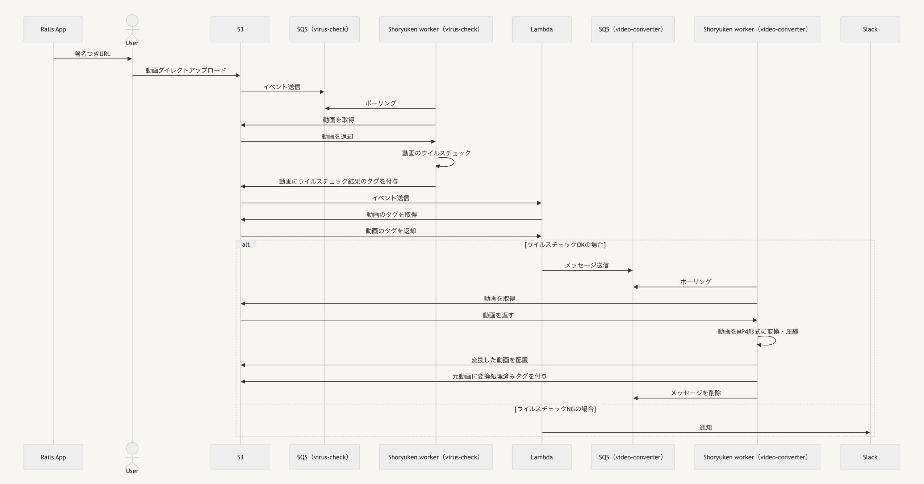924x484 pixels.
Task: Select the top SQS (video-converter) box
Action: (633, 29)
